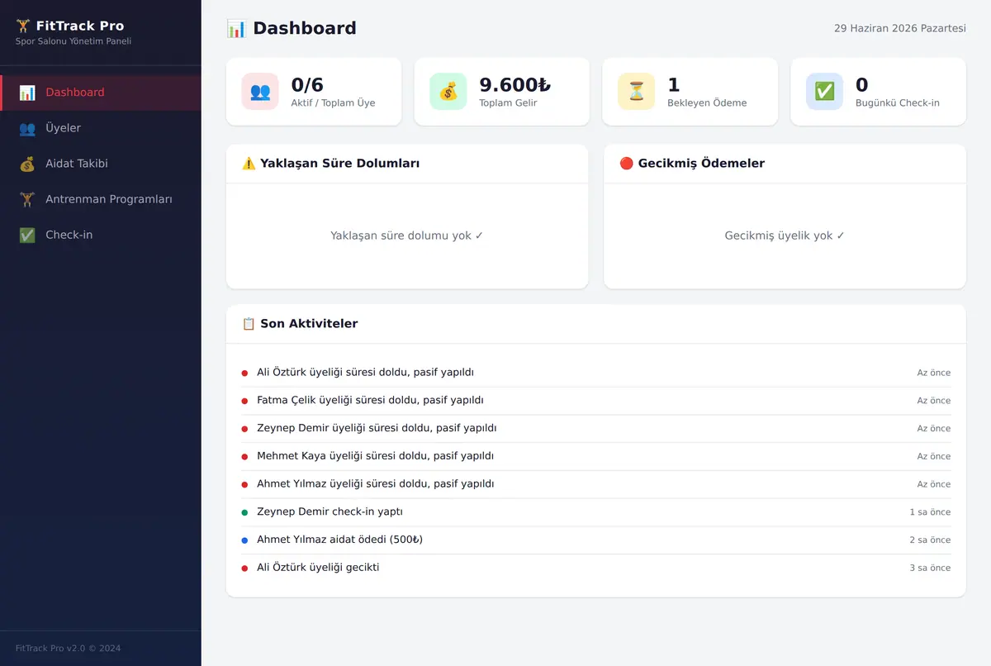Open the Check-in page from sidebar

101,235
